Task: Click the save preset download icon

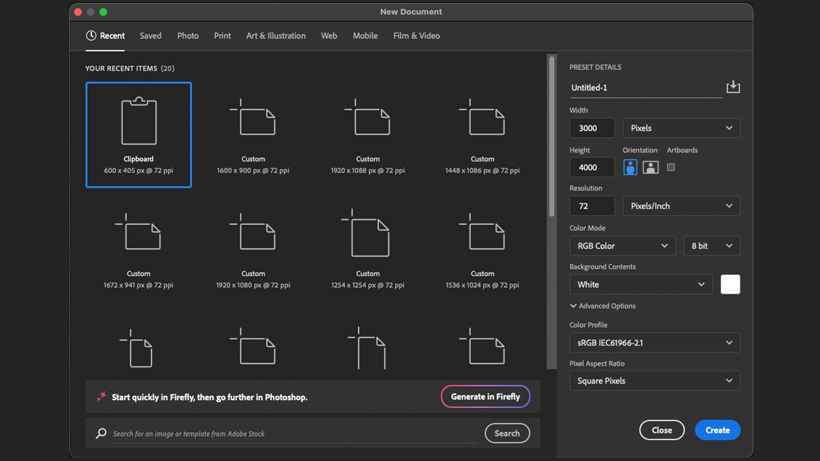Action: point(733,87)
